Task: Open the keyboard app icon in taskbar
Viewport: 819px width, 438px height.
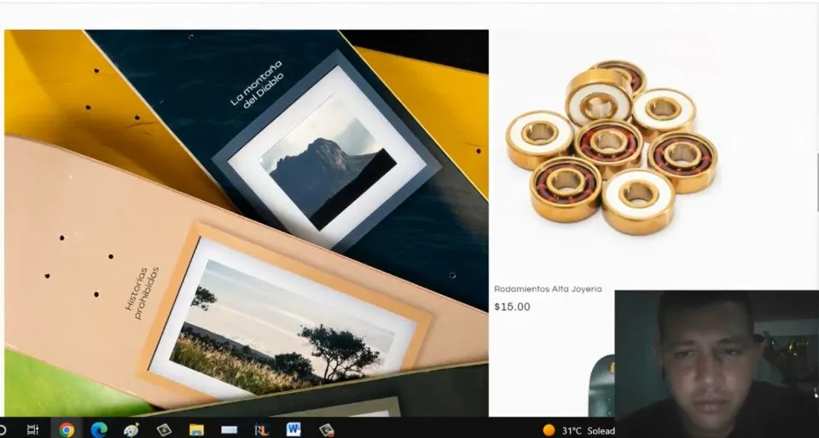Action: [x=229, y=429]
